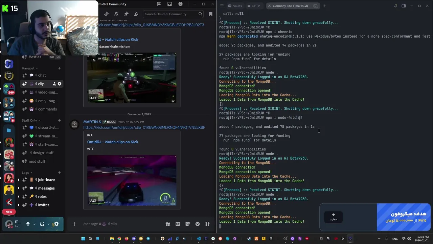Click the flag icon in Discord title bar
433x244 pixels.
(x=159, y=4)
